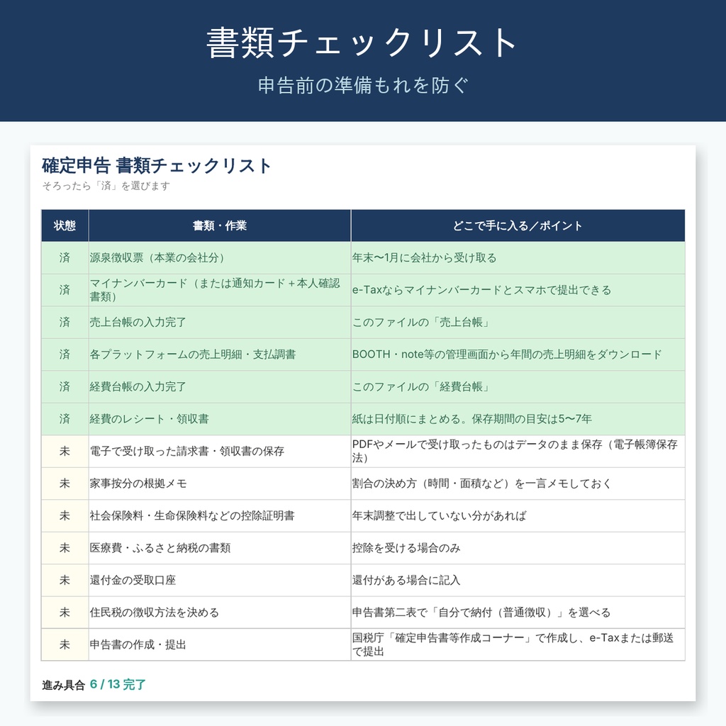This screenshot has height=726, width=726.
Task: Click the 進み具合 label
Action: pyautogui.click(x=63, y=685)
